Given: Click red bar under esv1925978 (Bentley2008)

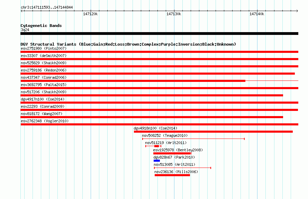Looking at the screenshot, I should click(172, 153).
